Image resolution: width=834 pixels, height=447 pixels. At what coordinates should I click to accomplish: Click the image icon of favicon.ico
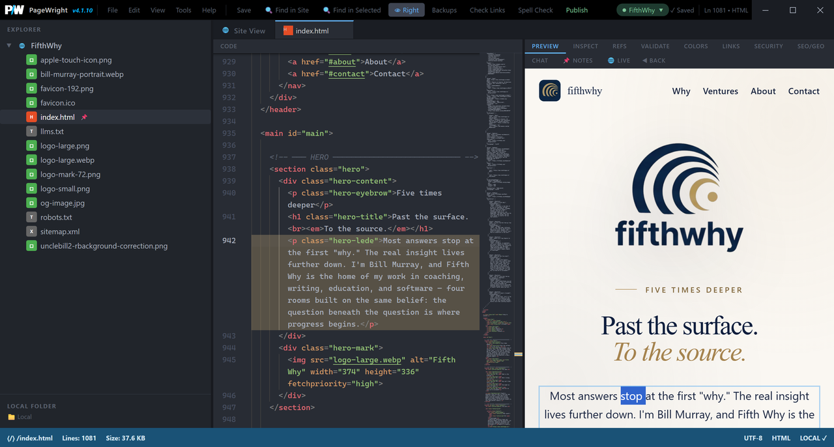pyautogui.click(x=31, y=103)
